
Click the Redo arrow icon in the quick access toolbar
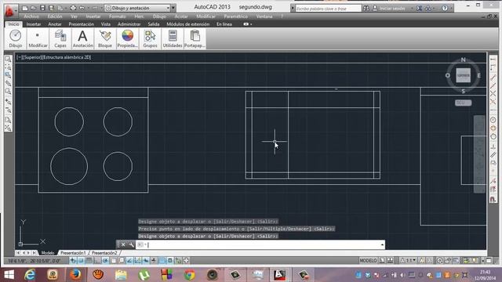coord(95,8)
